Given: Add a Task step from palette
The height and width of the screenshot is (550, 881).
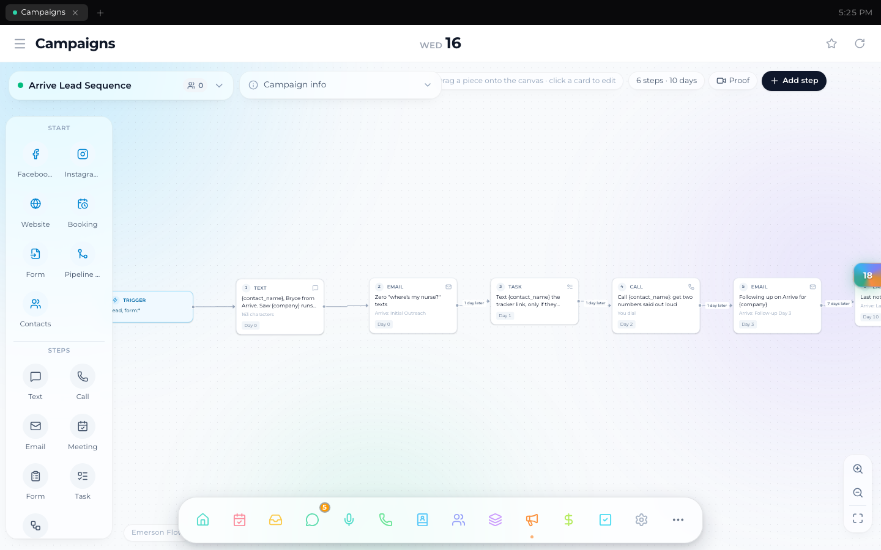Looking at the screenshot, I should click(x=83, y=476).
